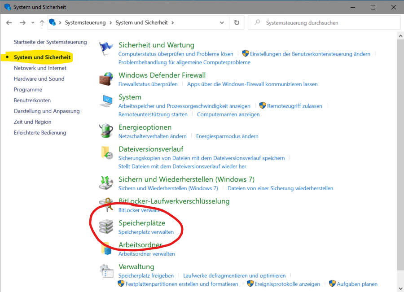Click Speicherplatz freigeben link
Image resolution: width=404 pixels, height=292 pixels.
coord(146,276)
